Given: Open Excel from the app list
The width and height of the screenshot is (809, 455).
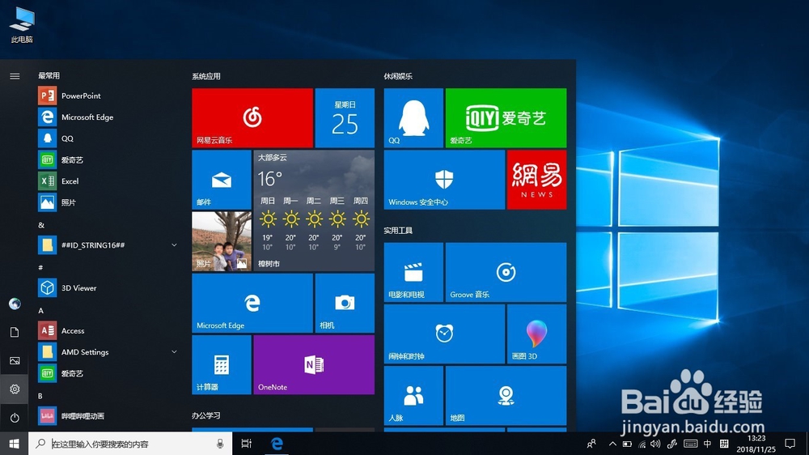Looking at the screenshot, I should pos(107,181).
